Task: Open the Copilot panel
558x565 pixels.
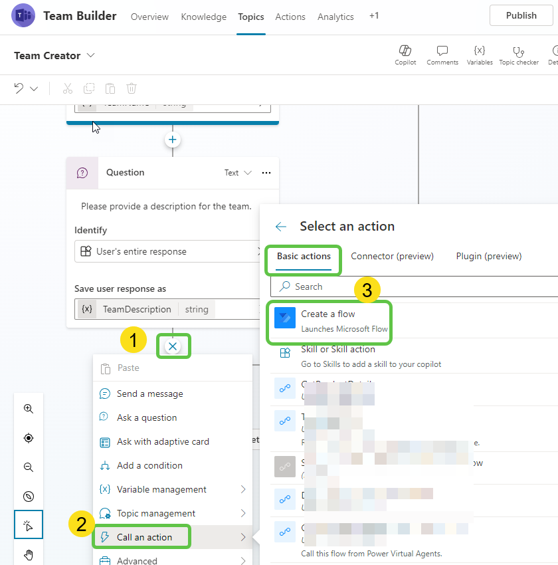Action: [405, 55]
